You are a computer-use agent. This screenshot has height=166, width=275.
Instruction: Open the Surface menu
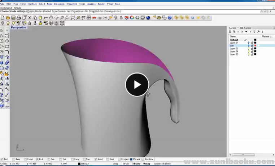(x=32, y=4)
